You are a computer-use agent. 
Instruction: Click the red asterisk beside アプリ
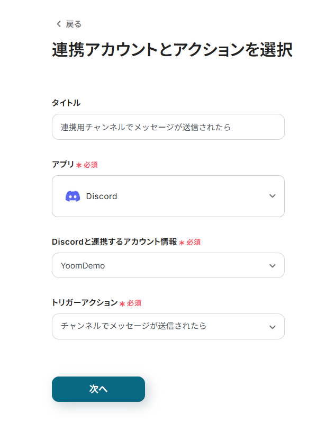click(x=79, y=165)
